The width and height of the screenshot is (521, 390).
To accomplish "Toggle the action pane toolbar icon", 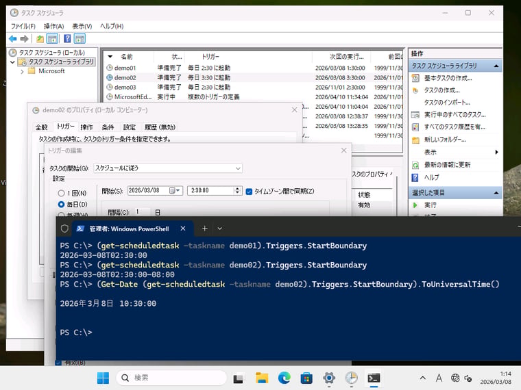I will [x=80, y=39].
